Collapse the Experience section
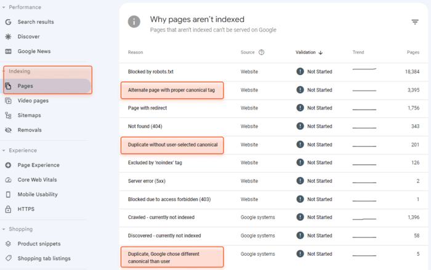 coord(4,151)
